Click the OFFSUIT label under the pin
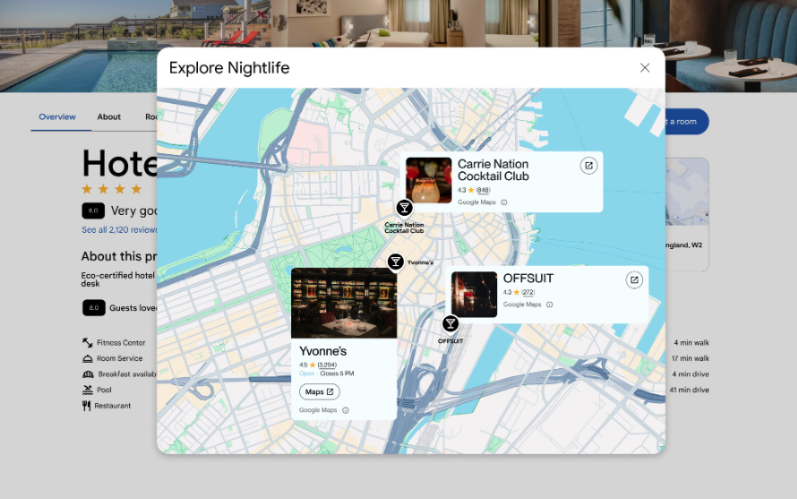Viewport: 797px width, 499px height. coord(450,341)
